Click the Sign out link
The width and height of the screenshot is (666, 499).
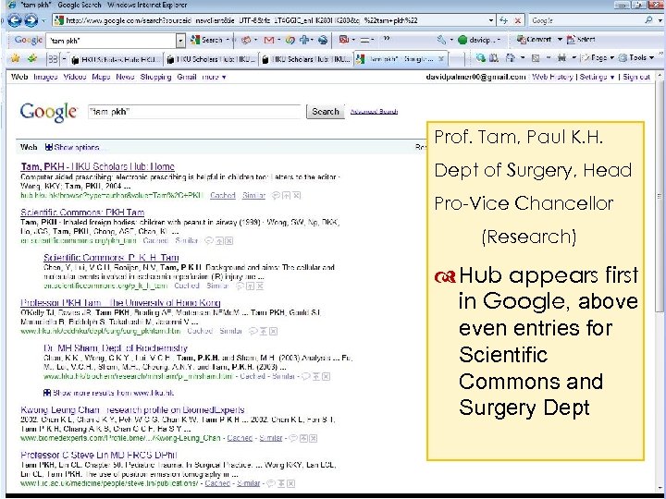[x=636, y=77]
